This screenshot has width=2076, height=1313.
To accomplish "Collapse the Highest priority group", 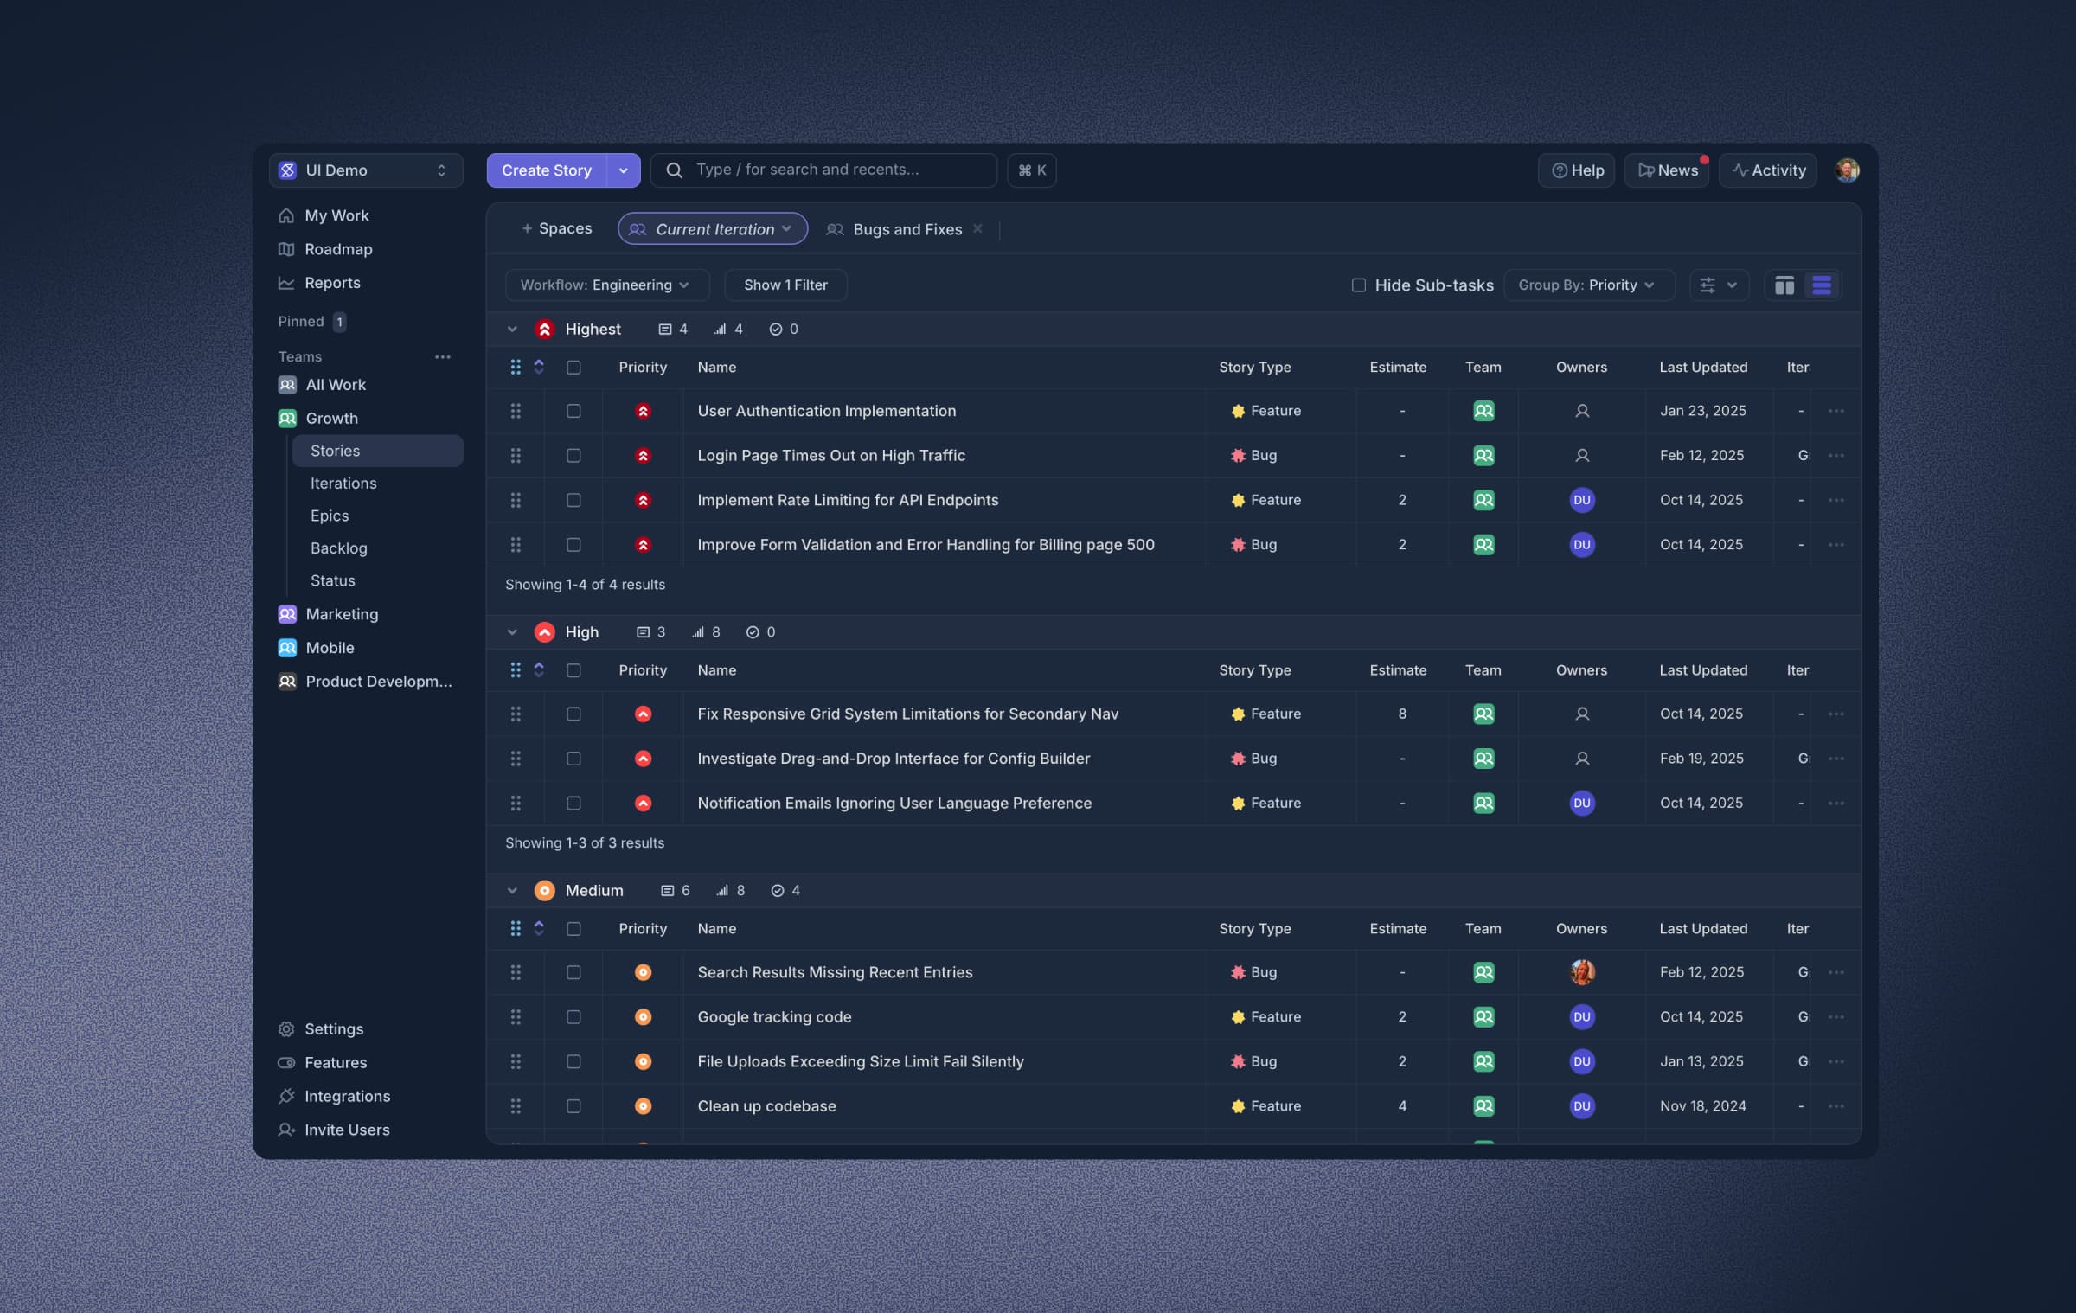I will [x=512, y=330].
